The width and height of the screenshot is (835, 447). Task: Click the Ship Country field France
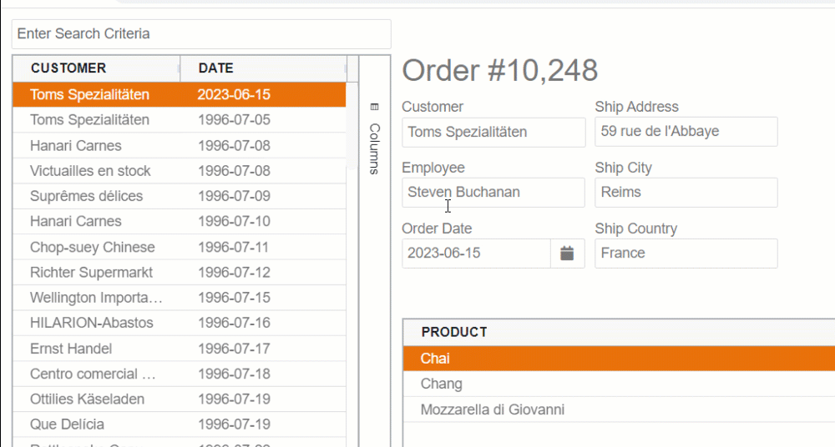(686, 254)
